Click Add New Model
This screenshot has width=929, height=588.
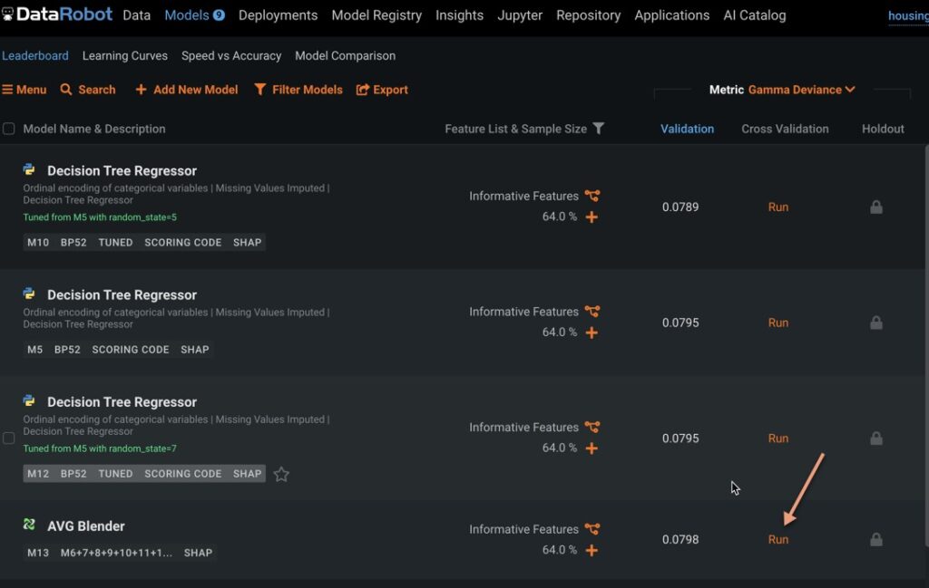click(x=187, y=90)
